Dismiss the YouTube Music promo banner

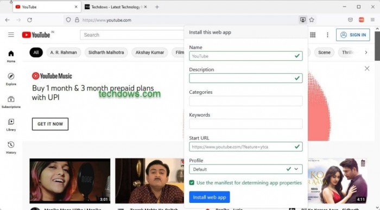tap(367, 68)
